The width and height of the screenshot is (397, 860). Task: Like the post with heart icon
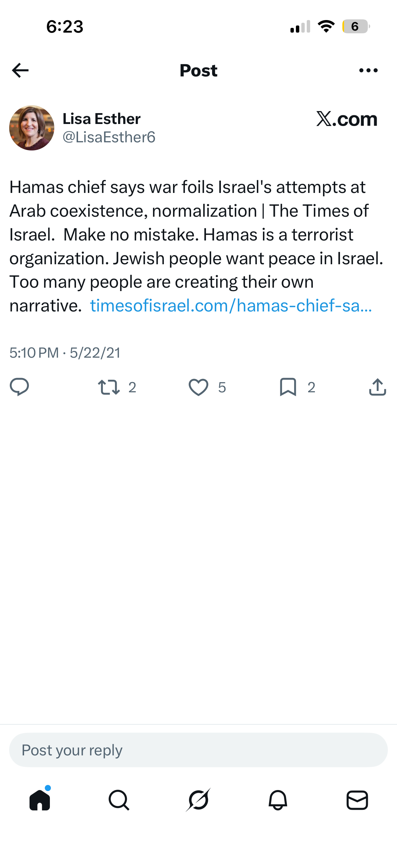(198, 387)
